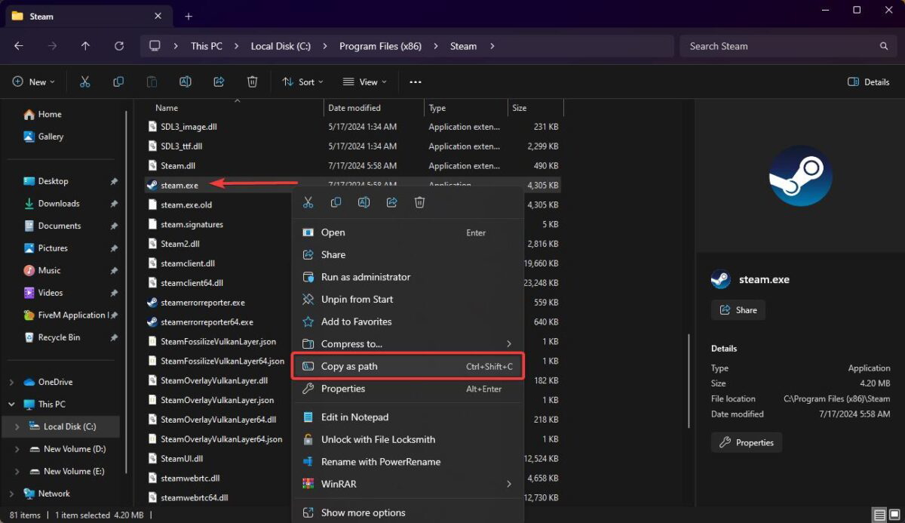Click the Delete trash icon in the command bar
This screenshot has width=905, height=523.
tap(252, 82)
